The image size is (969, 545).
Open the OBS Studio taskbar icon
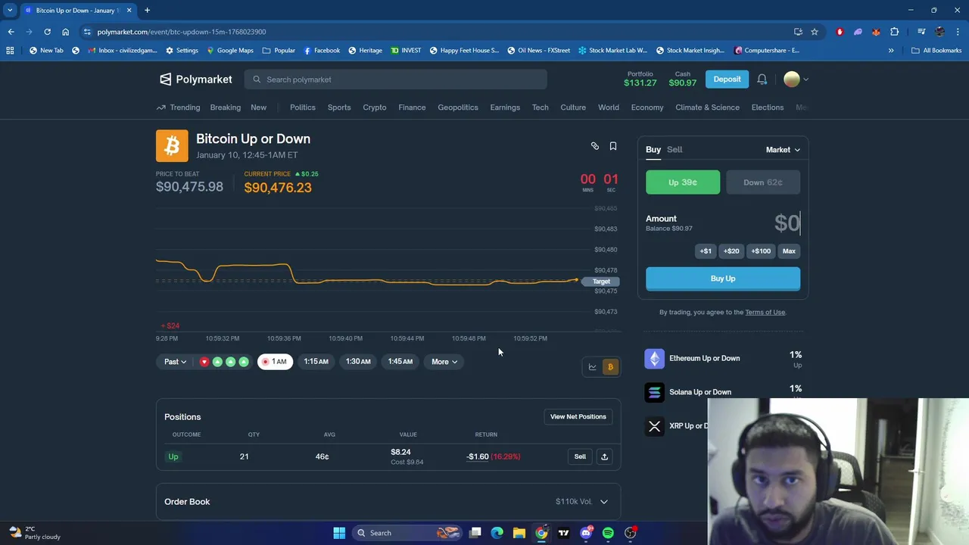click(631, 533)
